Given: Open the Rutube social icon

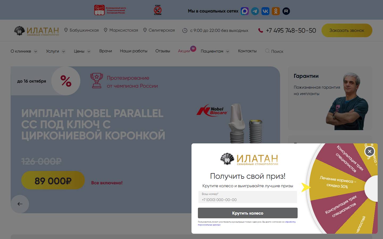Looking at the screenshot, I should tap(286, 11).
